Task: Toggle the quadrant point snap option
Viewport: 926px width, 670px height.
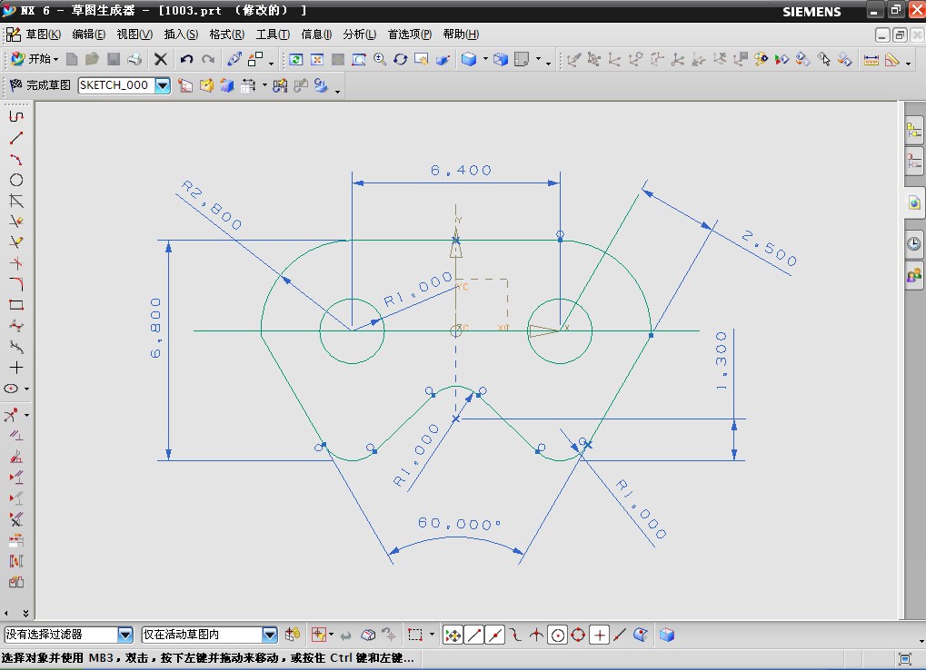Action: point(578,636)
